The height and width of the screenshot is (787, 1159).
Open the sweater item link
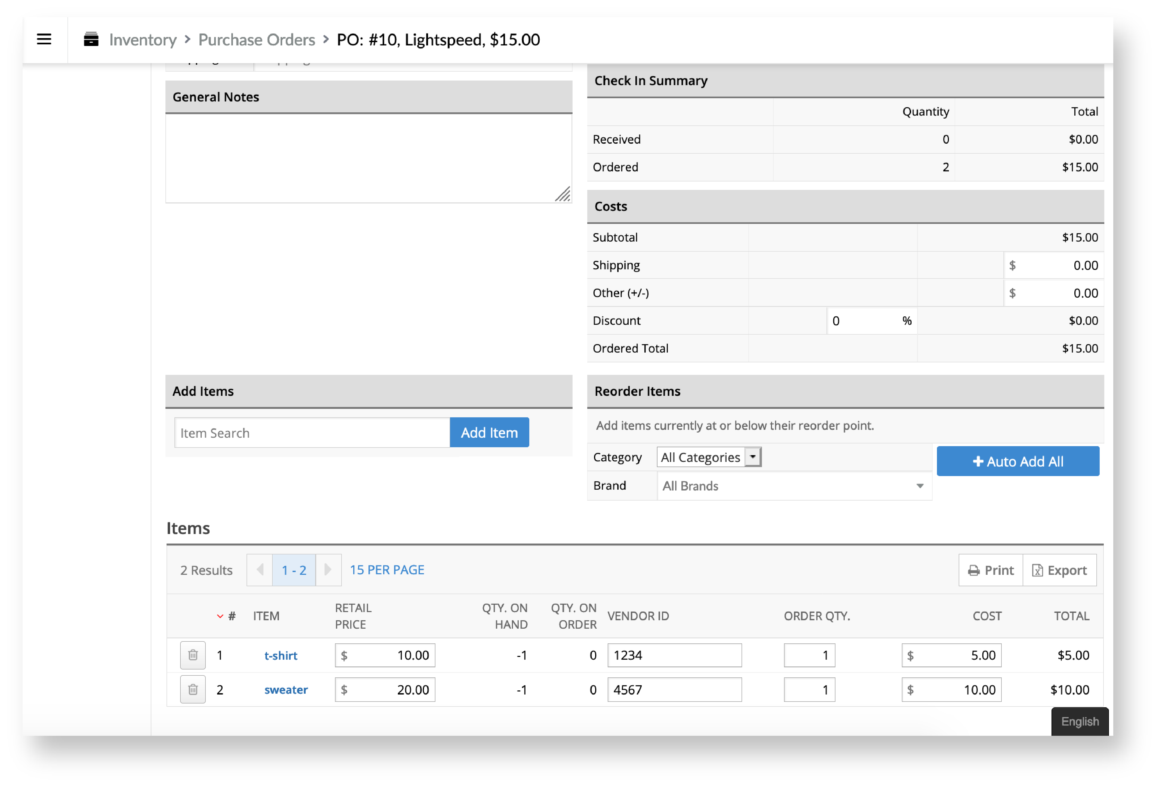point(286,690)
